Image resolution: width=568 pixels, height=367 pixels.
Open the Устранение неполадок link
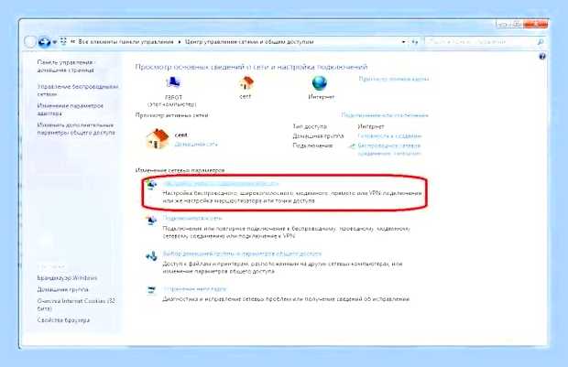pos(194,289)
